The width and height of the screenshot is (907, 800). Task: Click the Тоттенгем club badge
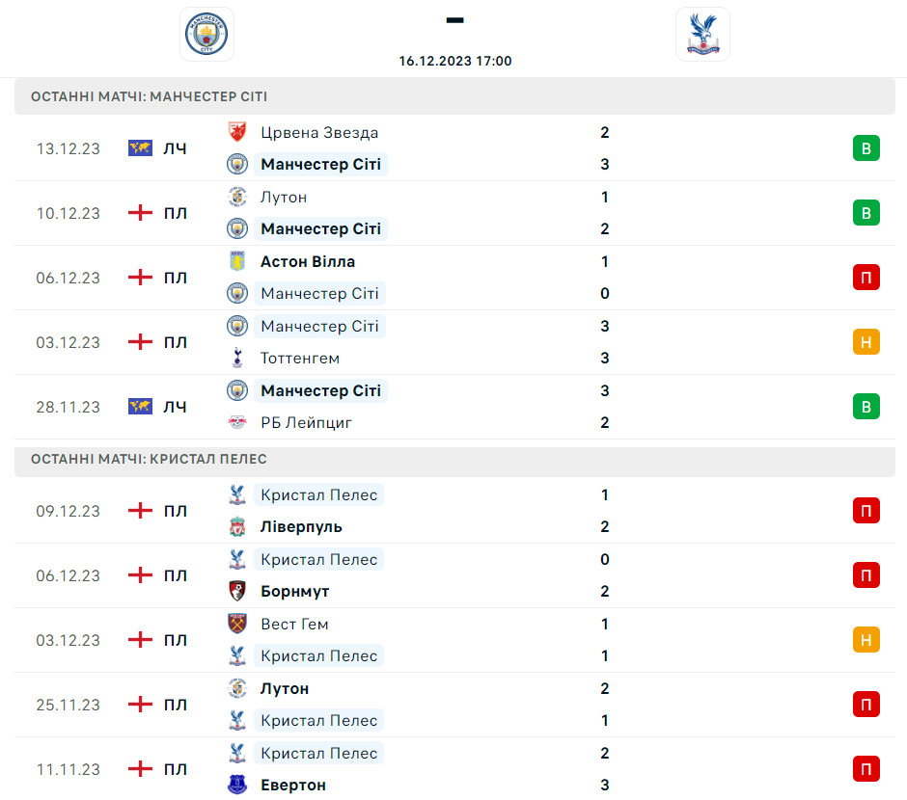(237, 358)
